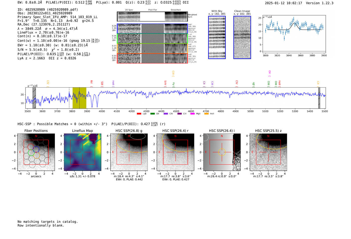This screenshot has height=239, width=351.
Task: Open the HSC SSP z-band image
Action: point(268,152)
